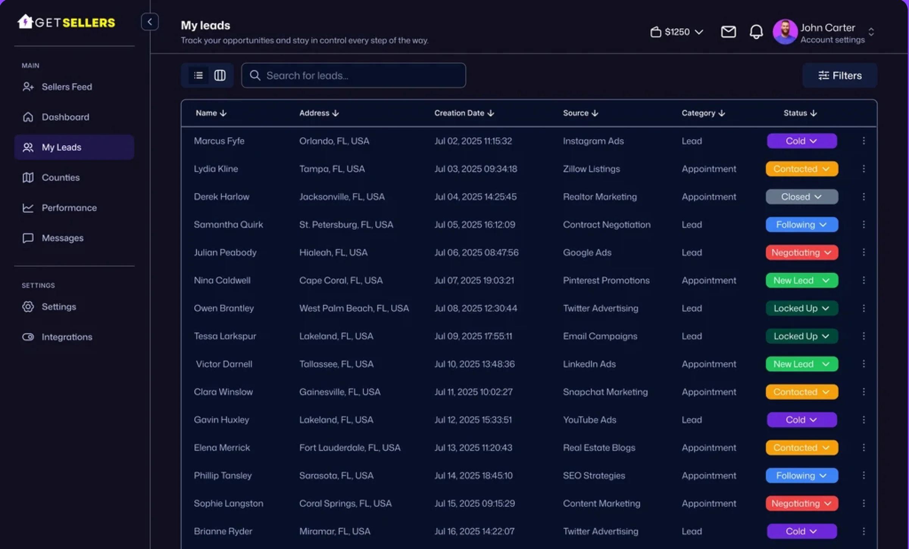Open more options for Derek Harlow row
The image size is (909, 549).
864,197
